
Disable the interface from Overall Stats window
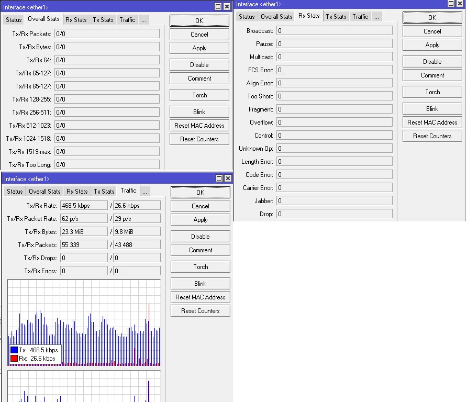tap(199, 64)
